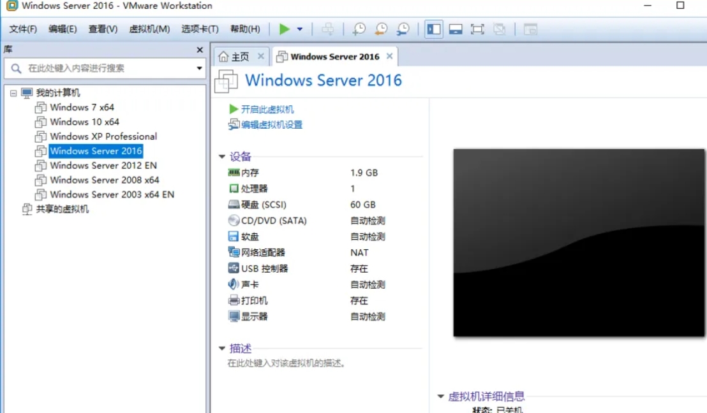Open the 帮助(H) menu
This screenshot has width=707, height=413.
(245, 29)
